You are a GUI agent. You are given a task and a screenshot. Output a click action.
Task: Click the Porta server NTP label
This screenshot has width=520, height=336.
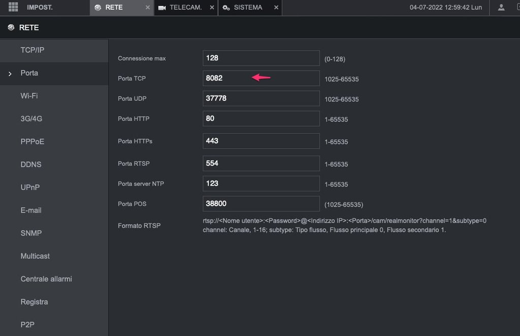(141, 184)
